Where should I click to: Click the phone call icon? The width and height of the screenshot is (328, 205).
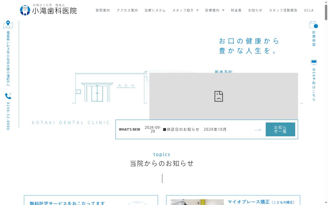point(8,96)
